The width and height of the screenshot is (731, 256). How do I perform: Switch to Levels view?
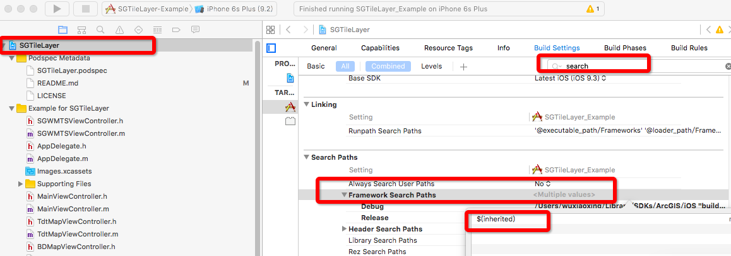[x=432, y=66]
